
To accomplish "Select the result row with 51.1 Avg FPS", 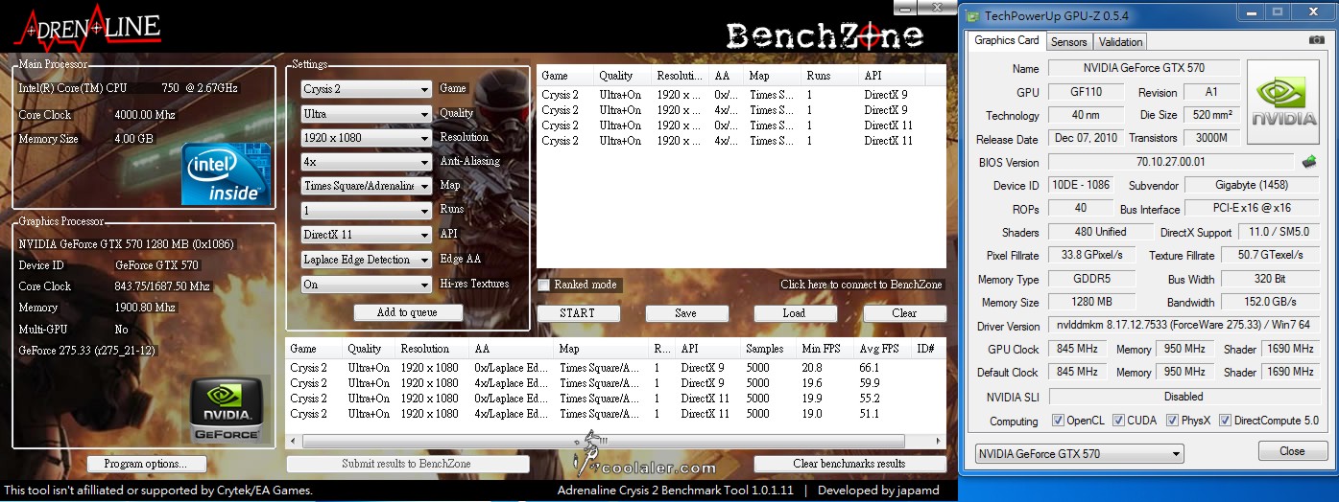I will [615, 414].
